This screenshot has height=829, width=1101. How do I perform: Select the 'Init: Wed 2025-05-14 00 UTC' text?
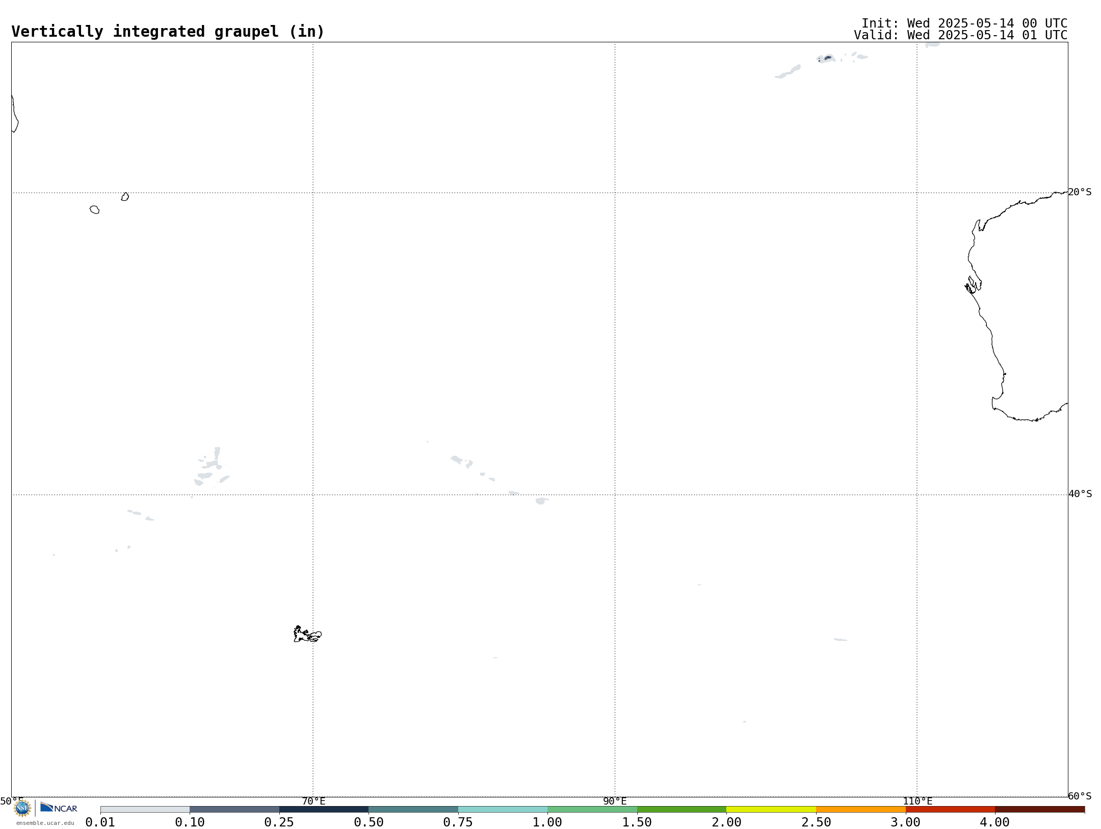point(964,23)
